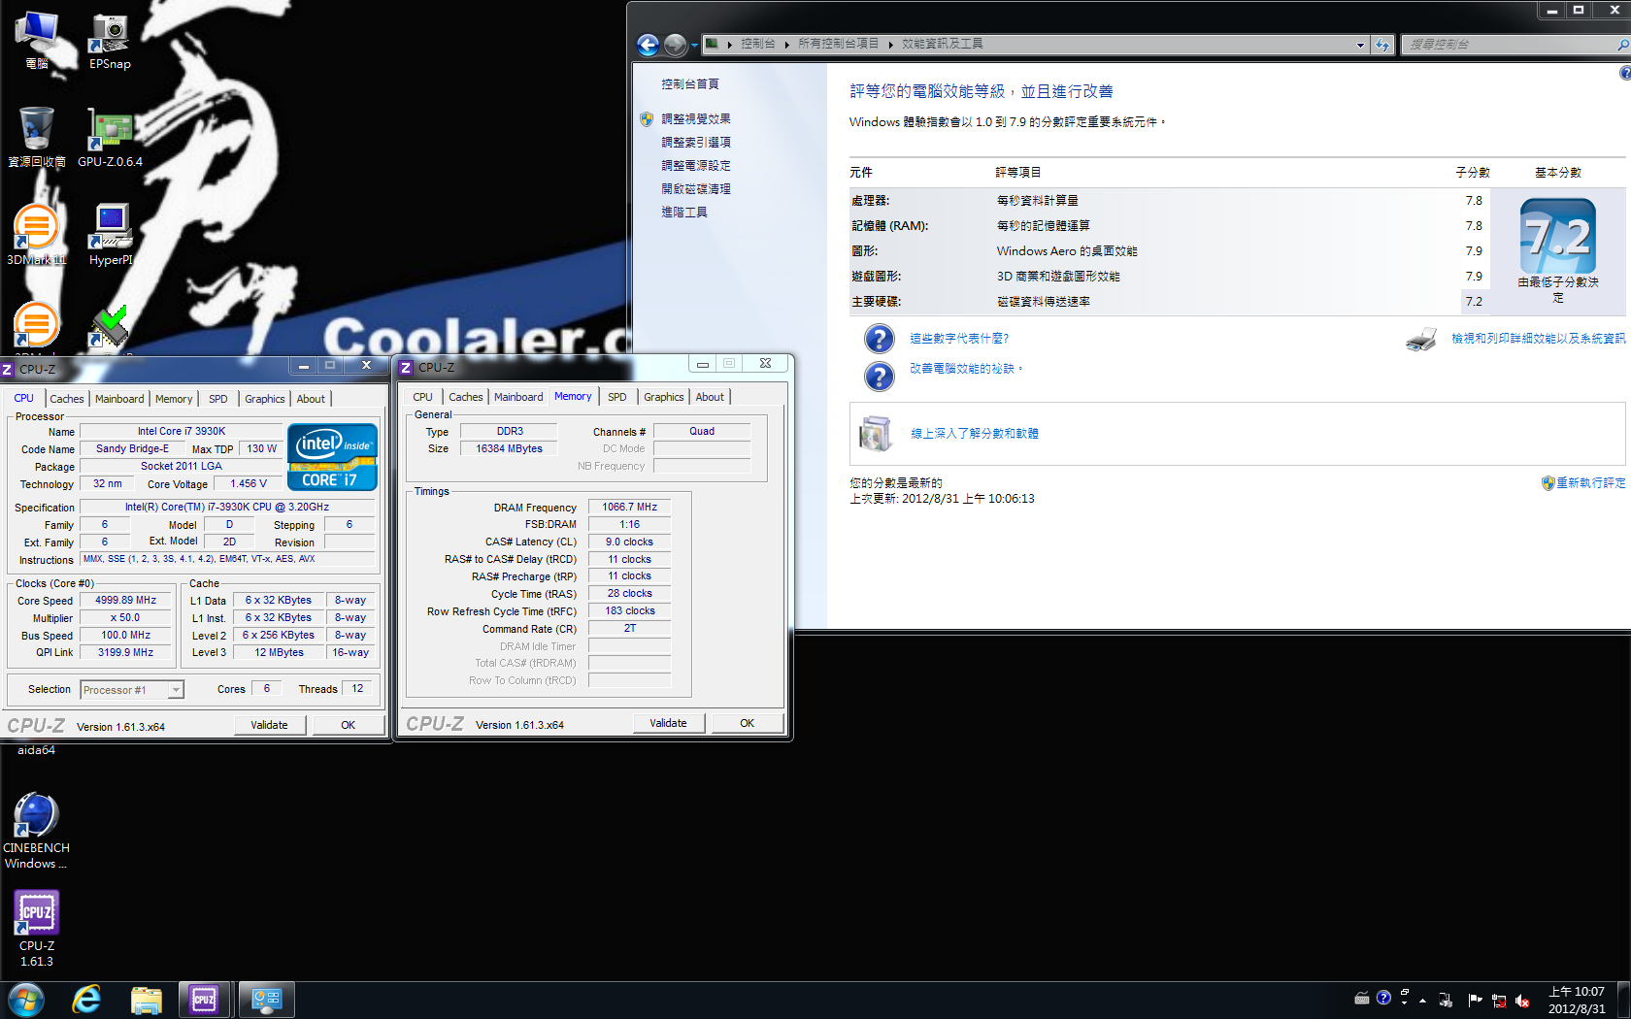Expand the 所有控制台項目 breadcrumb arrow
Image resolution: width=1631 pixels, height=1019 pixels.
(x=890, y=45)
